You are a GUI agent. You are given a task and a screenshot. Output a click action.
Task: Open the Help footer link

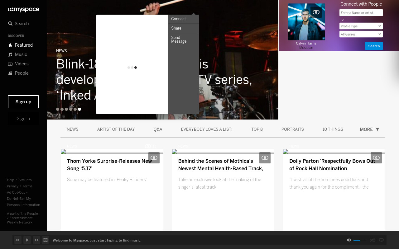(x=11, y=180)
